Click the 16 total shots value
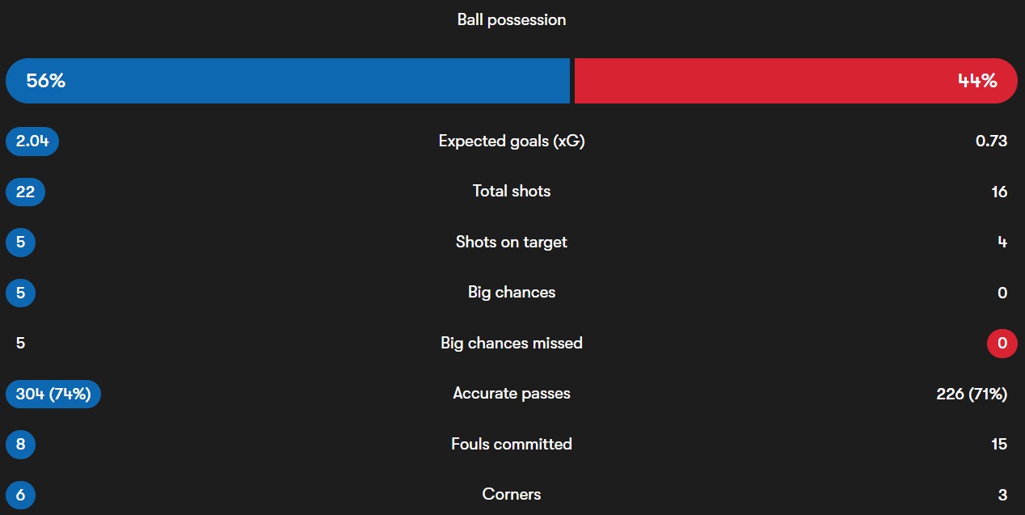The width and height of the screenshot is (1025, 515). 999,192
